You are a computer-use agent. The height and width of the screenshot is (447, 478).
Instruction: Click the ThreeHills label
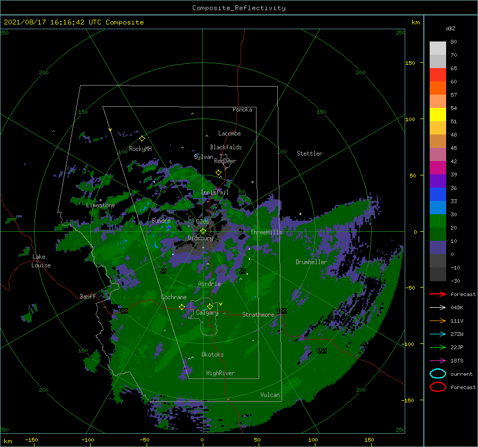point(267,232)
